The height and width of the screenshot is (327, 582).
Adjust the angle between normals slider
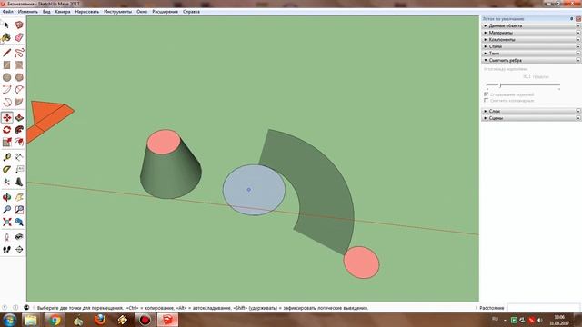tap(500, 85)
